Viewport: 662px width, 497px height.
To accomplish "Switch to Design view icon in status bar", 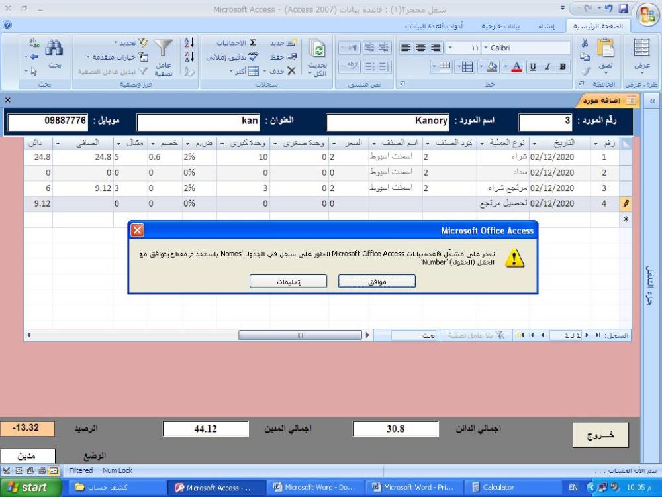I will click(7, 470).
